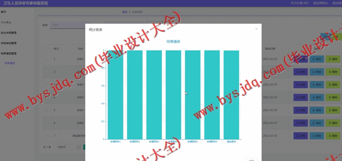Screen dimensions: 342x161
Task: Click the 索引 column header
Action: (x=56, y=49)
